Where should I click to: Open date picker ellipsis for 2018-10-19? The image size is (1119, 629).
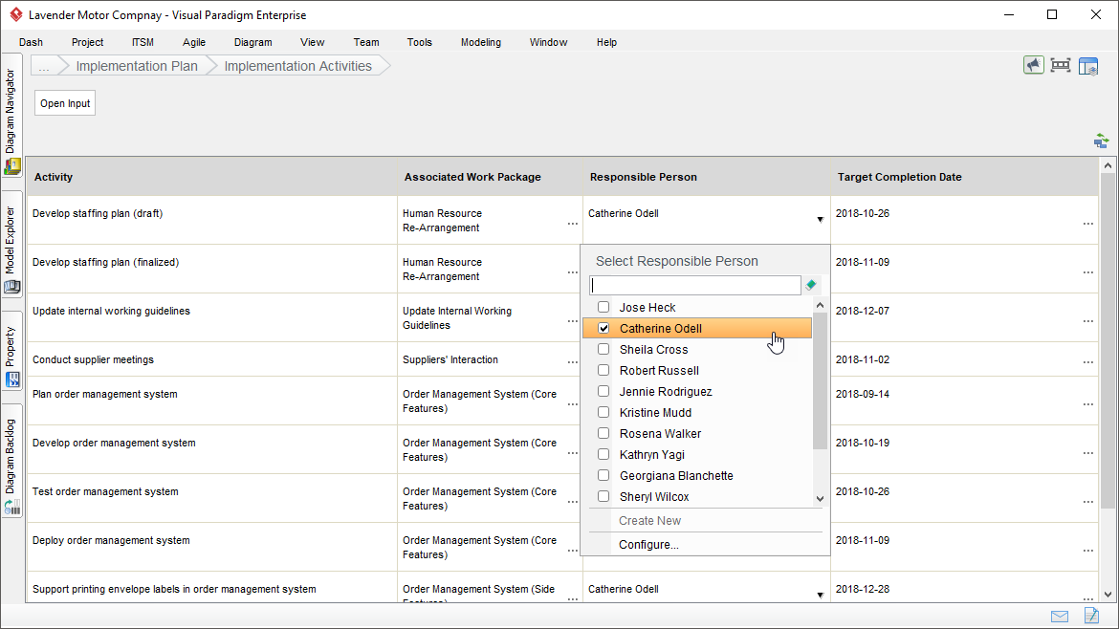pos(1087,453)
